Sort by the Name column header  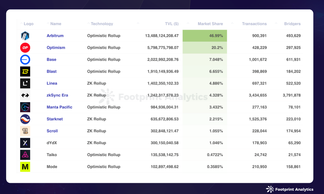point(56,24)
